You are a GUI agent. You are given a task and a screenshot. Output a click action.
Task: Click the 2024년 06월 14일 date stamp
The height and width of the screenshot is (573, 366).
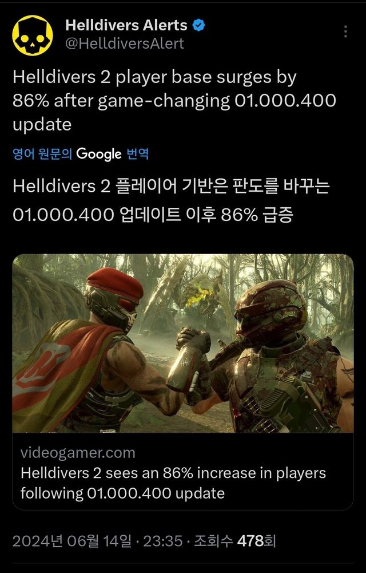[x=71, y=540]
